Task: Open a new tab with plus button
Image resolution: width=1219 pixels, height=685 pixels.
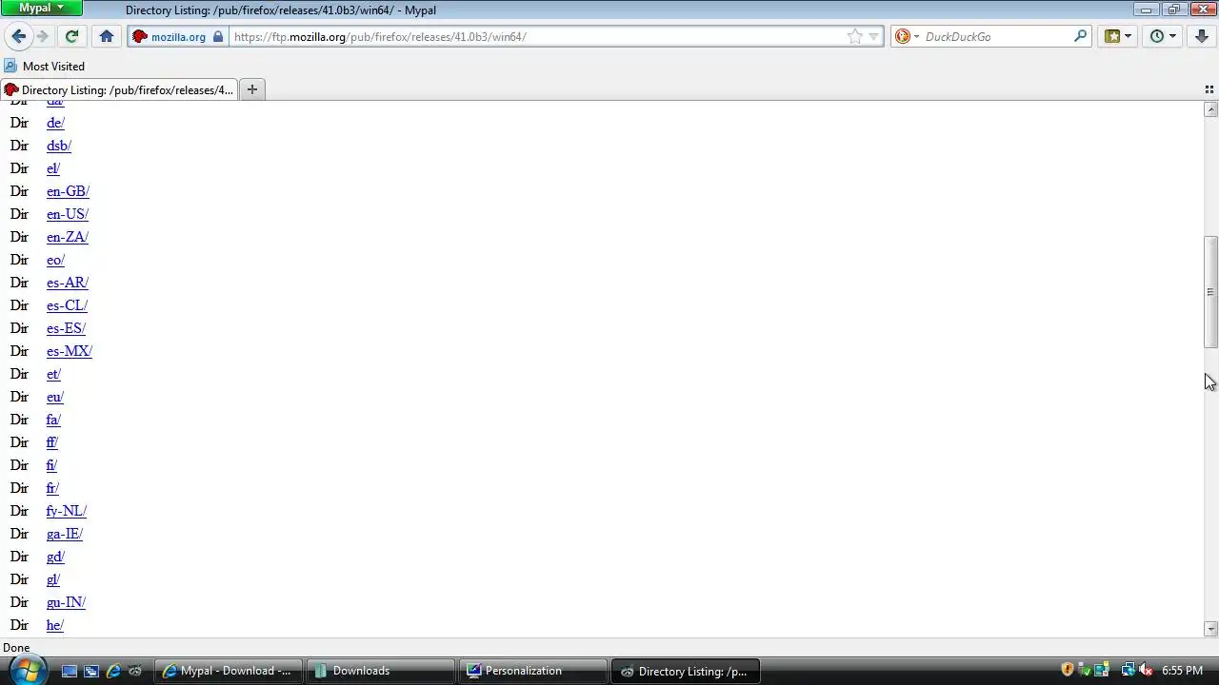Action: 251,89
